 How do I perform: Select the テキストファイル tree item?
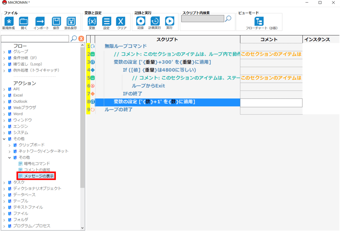28,207
